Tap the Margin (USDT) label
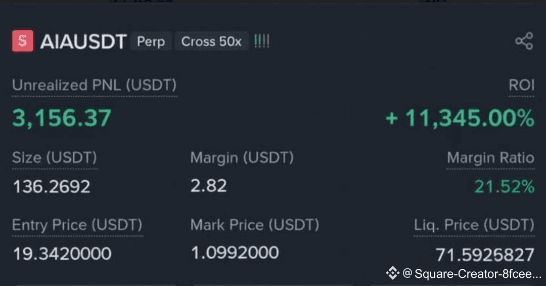546x286 pixels. pyautogui.click(x=242, y=157)
